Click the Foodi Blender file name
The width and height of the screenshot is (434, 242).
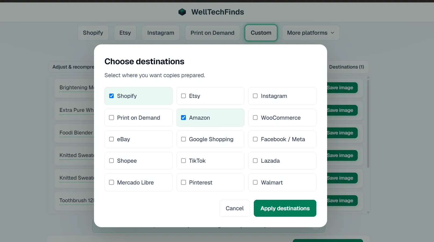(x=76, y=133)
